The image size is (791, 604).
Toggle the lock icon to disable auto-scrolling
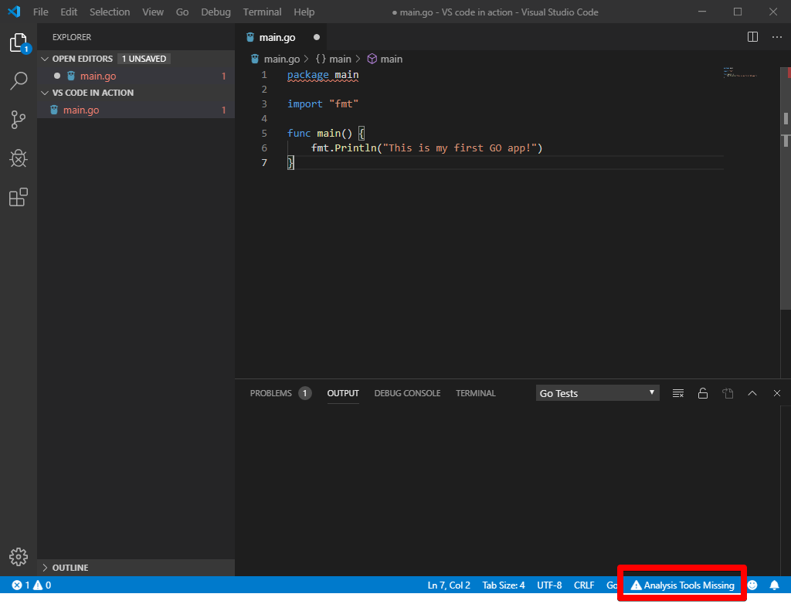[x=702, y=392]
